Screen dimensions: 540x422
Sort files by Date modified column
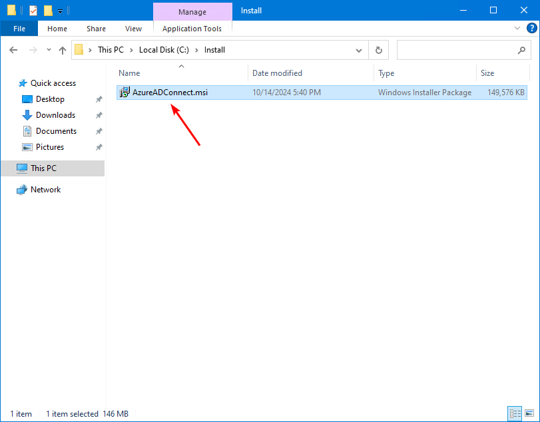coord(277,73)
